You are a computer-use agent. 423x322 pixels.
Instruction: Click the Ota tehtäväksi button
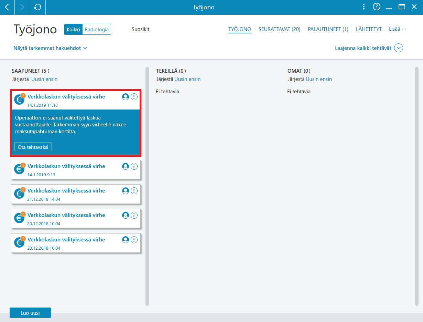(x=33, y=147)
